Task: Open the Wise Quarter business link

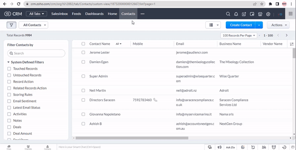Action: point(229,76)
